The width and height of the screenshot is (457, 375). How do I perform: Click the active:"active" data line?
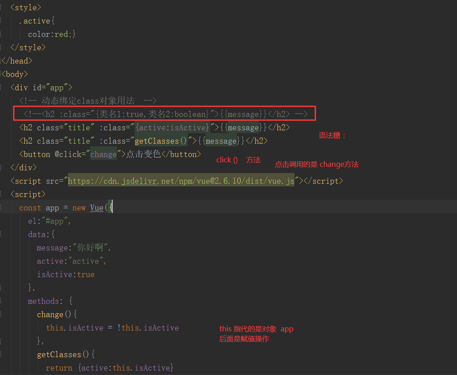pos(72,261)
